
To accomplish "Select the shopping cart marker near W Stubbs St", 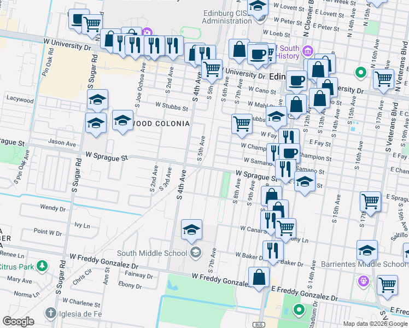I will (x=242, y=125).
